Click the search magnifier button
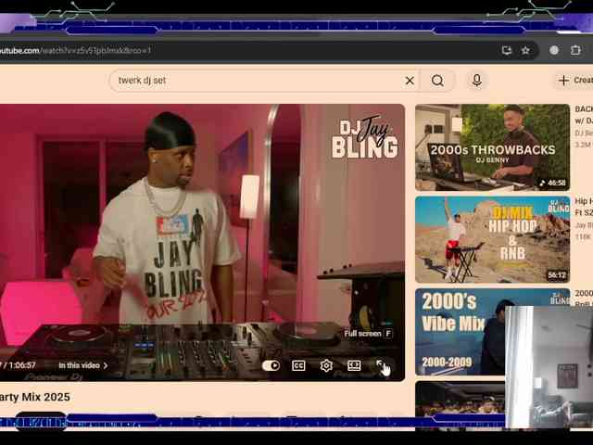This screenshot has height=445, width=593. pos(437,81)
